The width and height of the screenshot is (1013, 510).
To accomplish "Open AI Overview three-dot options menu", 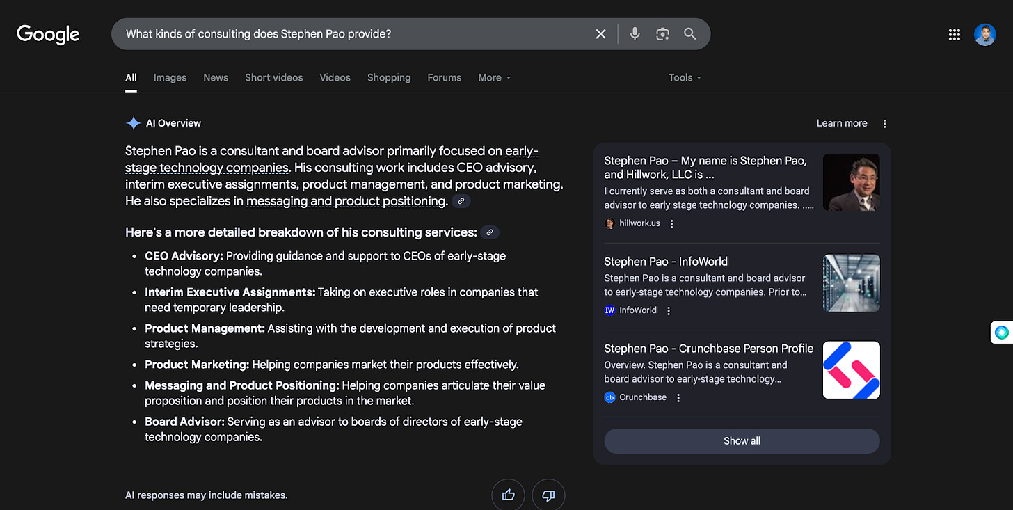I will tap(885, 124).
